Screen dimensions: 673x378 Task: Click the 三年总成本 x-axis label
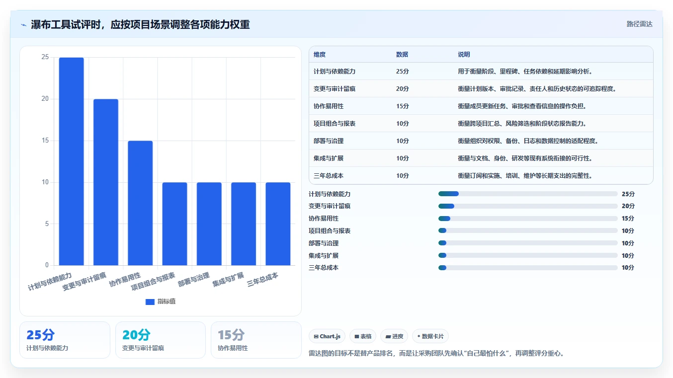[x=262, y=280]
